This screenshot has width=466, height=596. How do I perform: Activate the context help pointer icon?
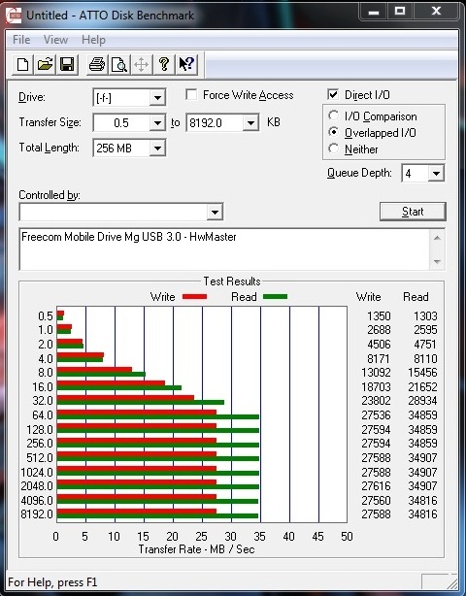click(186, 64)
